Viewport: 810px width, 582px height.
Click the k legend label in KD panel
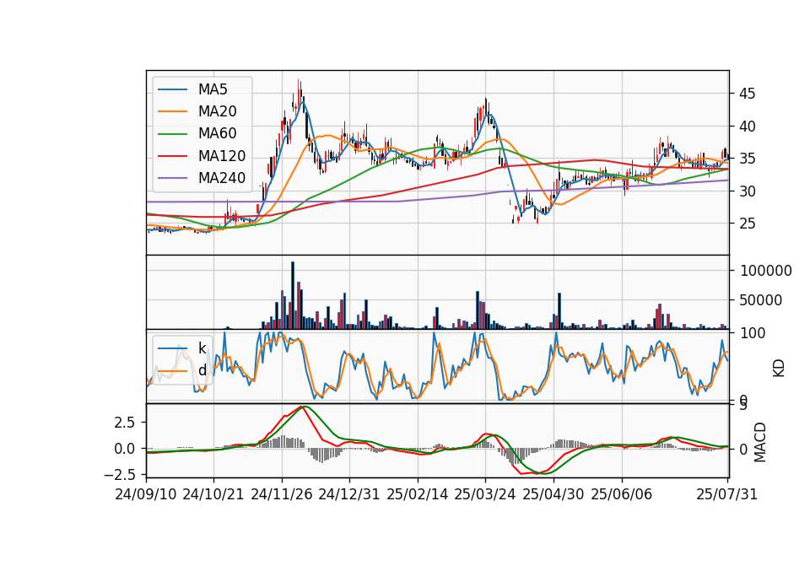(x=202, y=348)
